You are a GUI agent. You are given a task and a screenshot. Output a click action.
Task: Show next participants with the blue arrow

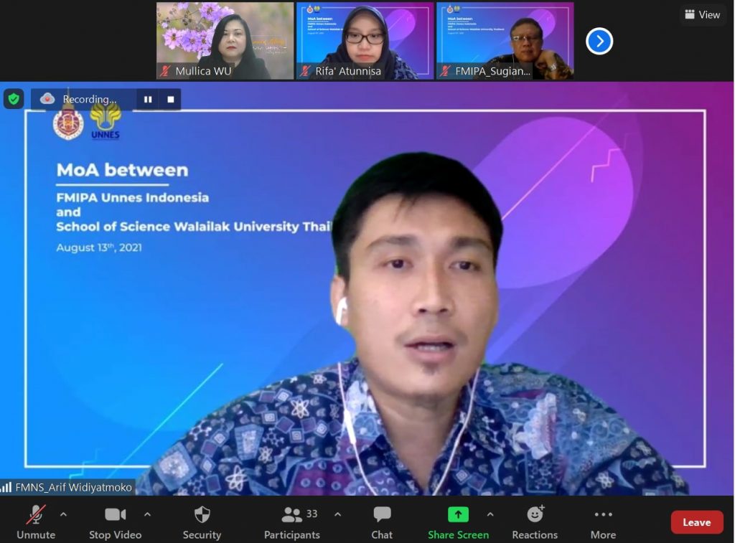[599, 41]
